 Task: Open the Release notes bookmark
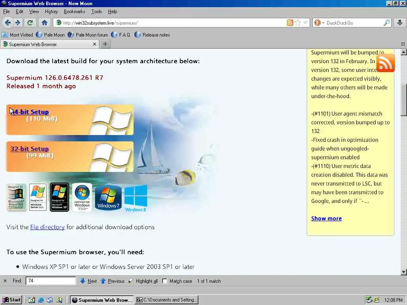(152, 35)
